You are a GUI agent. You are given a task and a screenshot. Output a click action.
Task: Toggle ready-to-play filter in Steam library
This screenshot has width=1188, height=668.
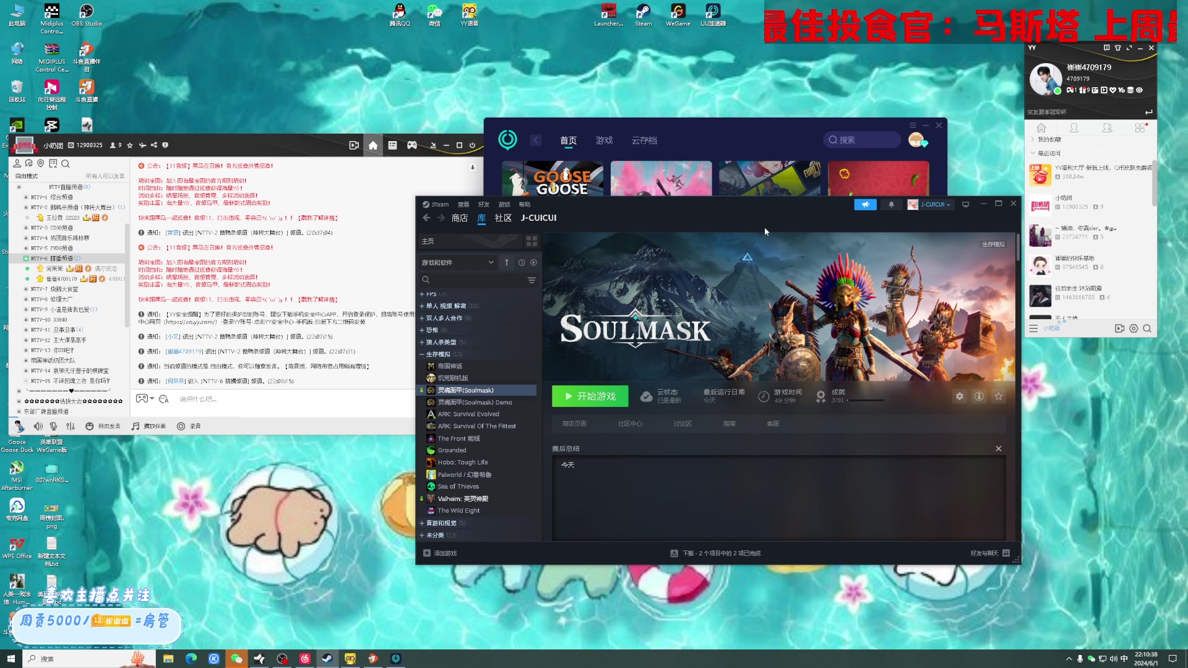[533, 263]
